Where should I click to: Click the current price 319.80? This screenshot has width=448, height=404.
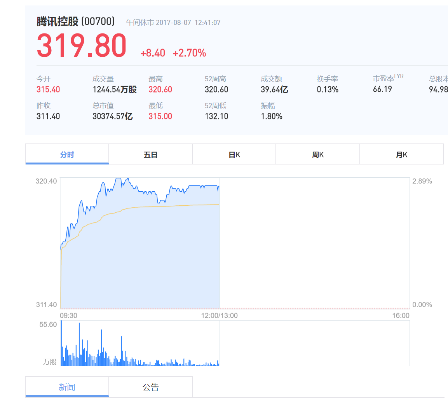pos(82,45)
